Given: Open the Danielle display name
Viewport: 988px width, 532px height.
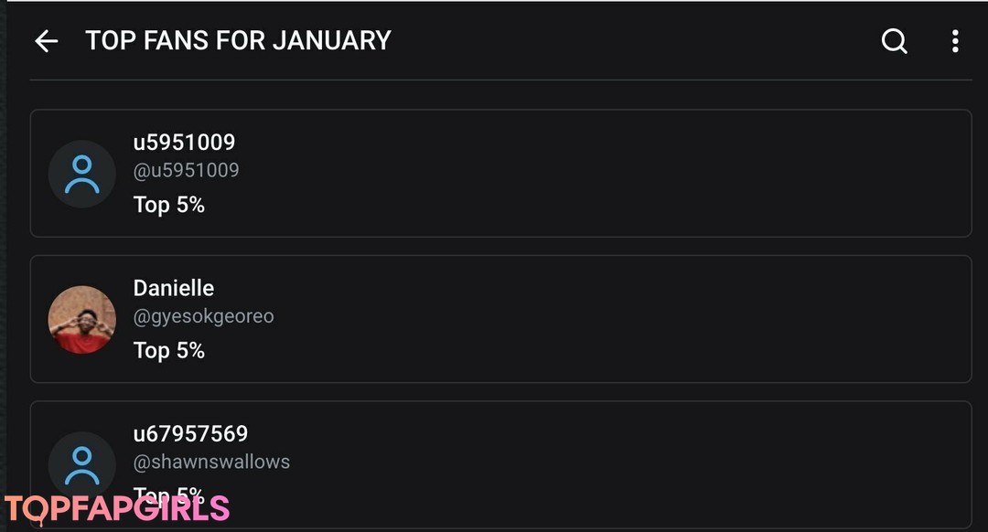Looking at the screenshot, I should (173, 288).
